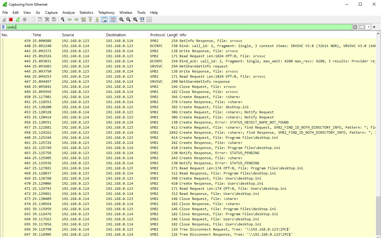Open capture options gear icon
381x238 pixels.
25,19
